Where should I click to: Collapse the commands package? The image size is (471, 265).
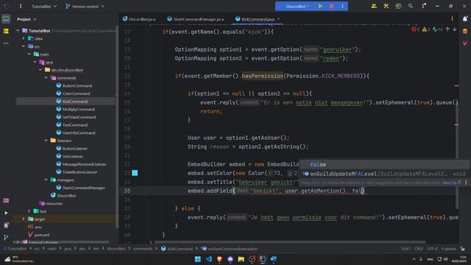(46, 78)
